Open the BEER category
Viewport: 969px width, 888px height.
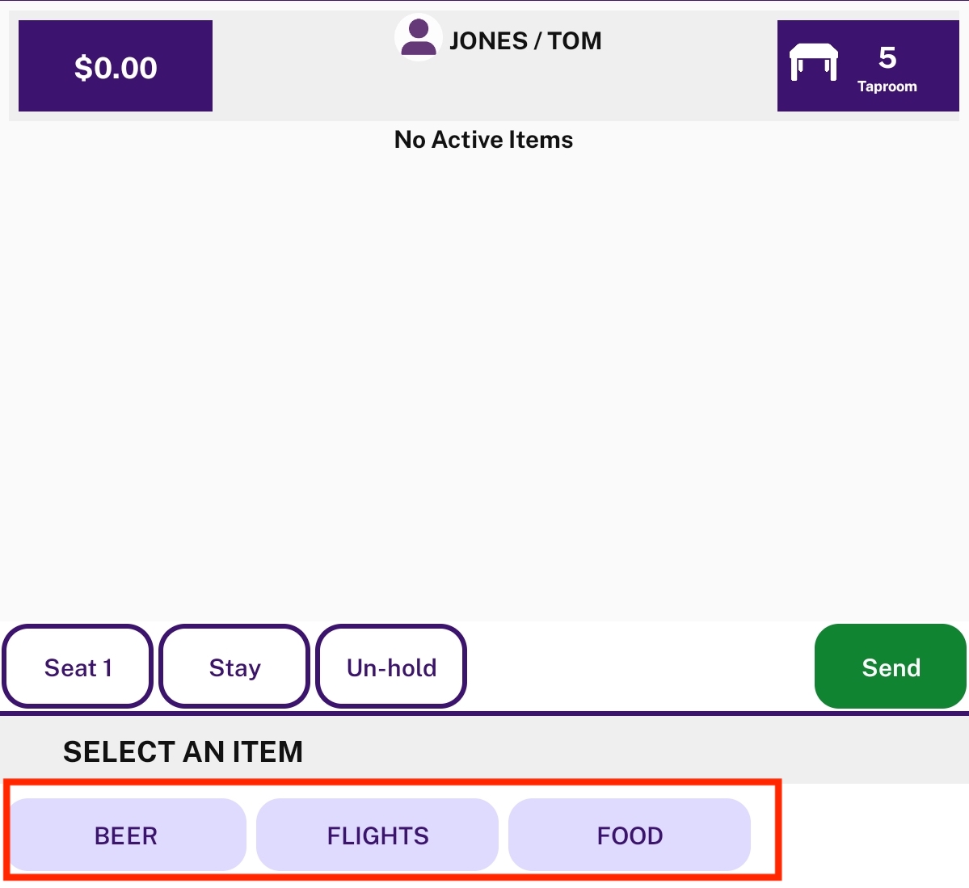click(126, 835)
